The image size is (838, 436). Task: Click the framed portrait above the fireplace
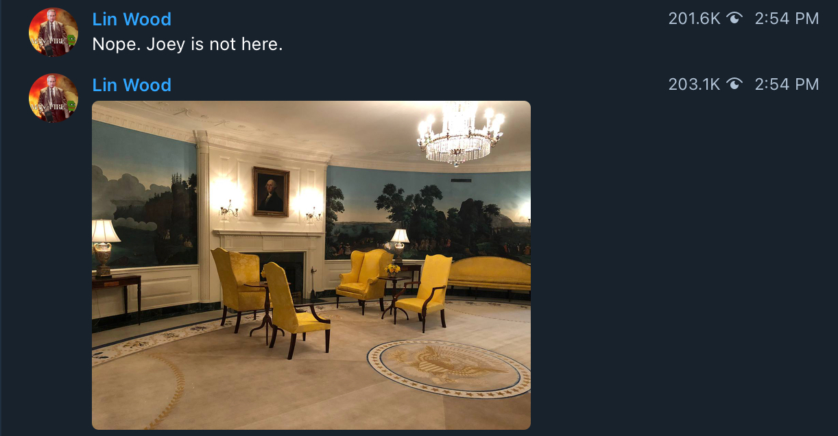[271, 192]
